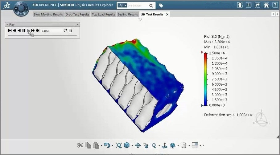Image resolution: width=280 pixels, height=155 pixels.
Task: Click the Normal View icon
Action: pyautogui.click(x=165, y=145)
